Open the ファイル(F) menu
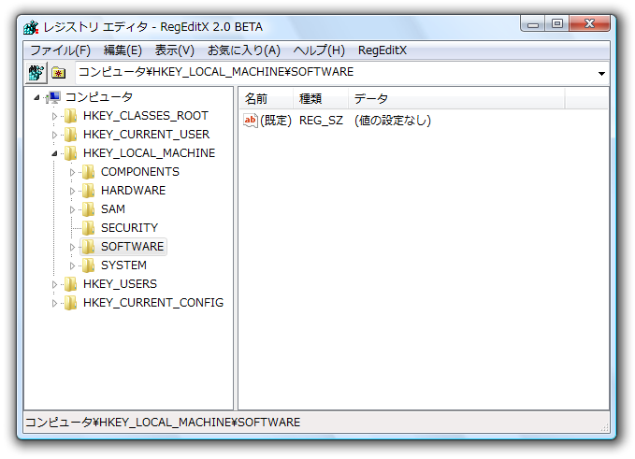Screen dimensions: 635x459 click(x=61, y=50)
